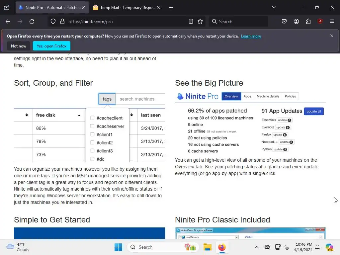Open the Windows Start menu
The image size is (340, 255).
[119, 247]
